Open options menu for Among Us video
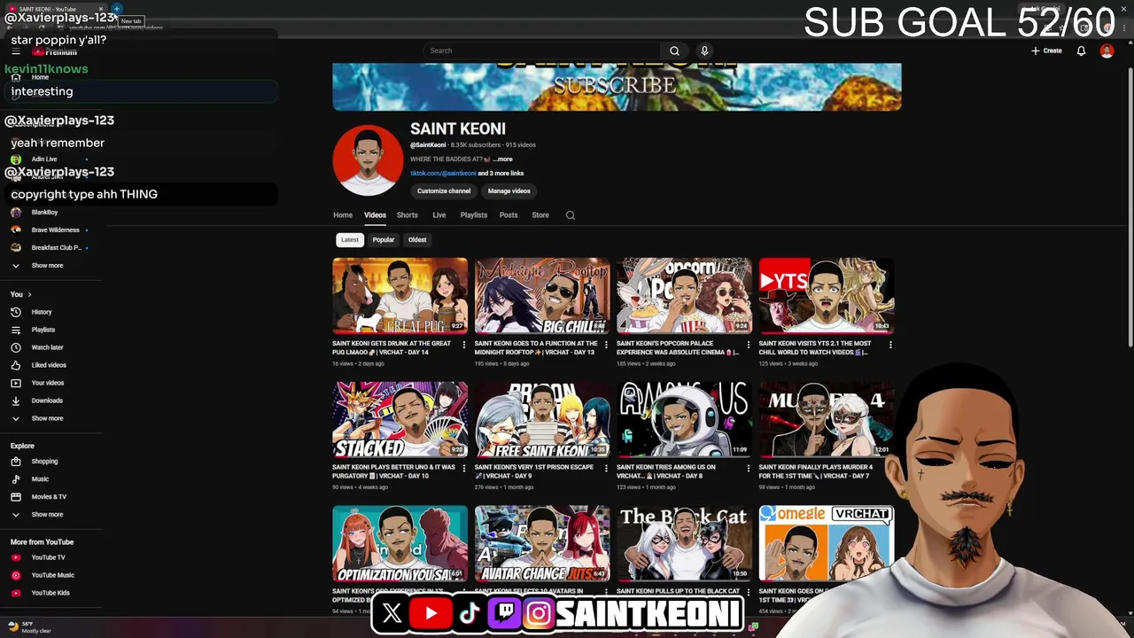This screenshot has height=638, width=1134. coord(748,469)
